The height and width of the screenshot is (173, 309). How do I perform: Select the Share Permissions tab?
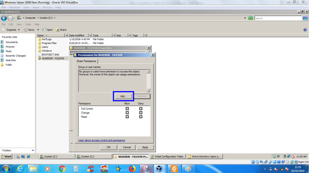[x=86, y=61]
